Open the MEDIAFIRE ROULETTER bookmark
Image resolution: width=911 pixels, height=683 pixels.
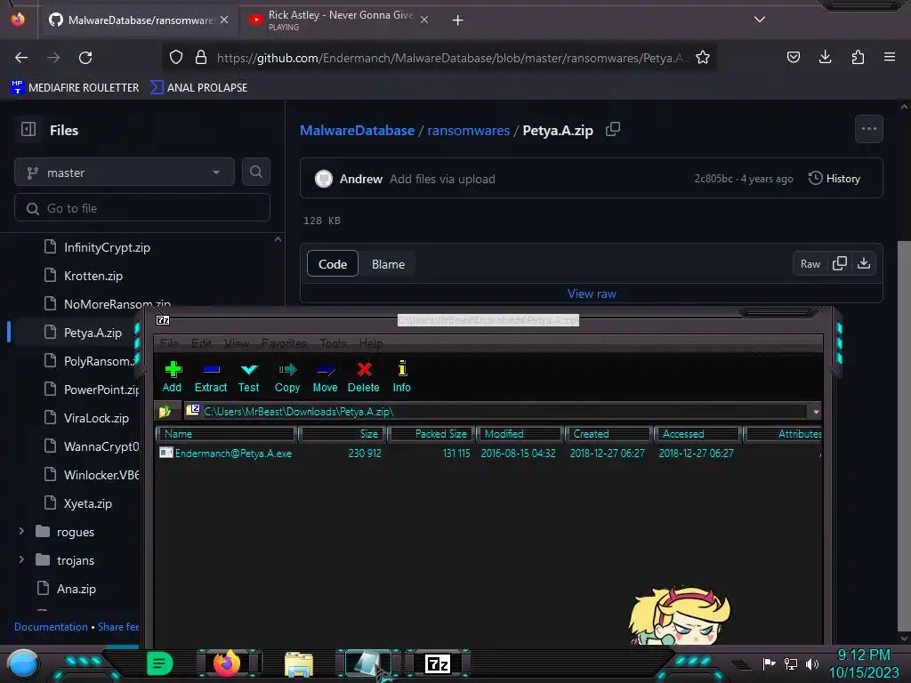(x=75, y=88)
